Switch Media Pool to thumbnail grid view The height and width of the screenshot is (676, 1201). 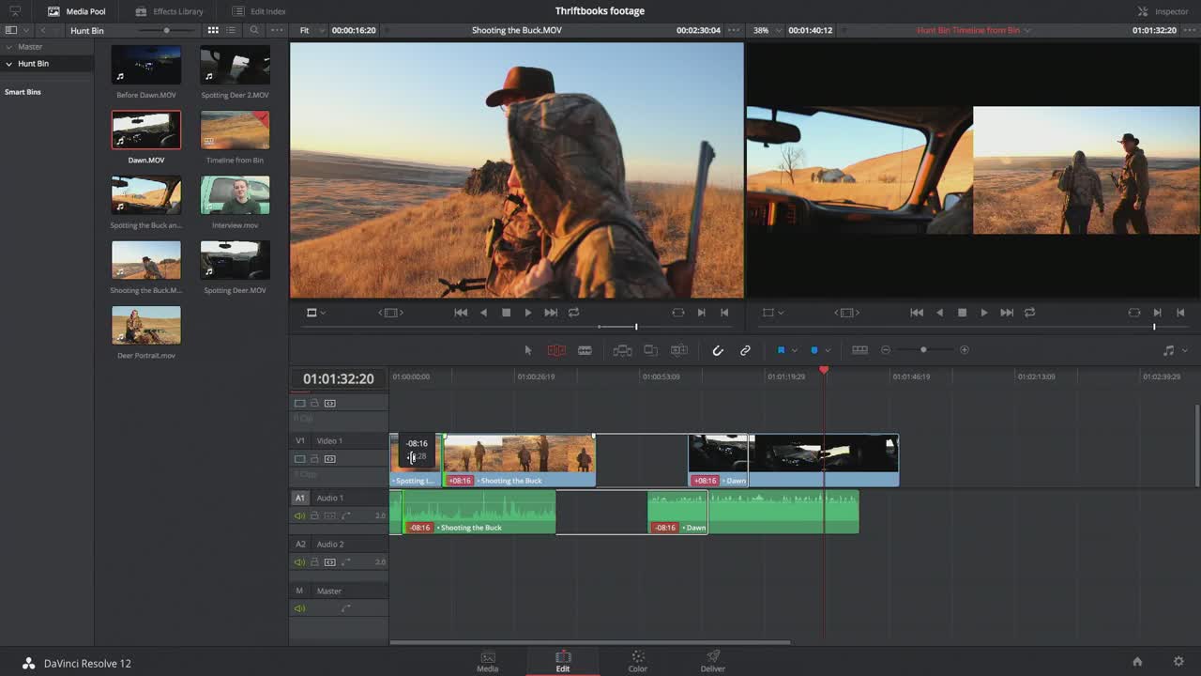(x=213, y=30)
